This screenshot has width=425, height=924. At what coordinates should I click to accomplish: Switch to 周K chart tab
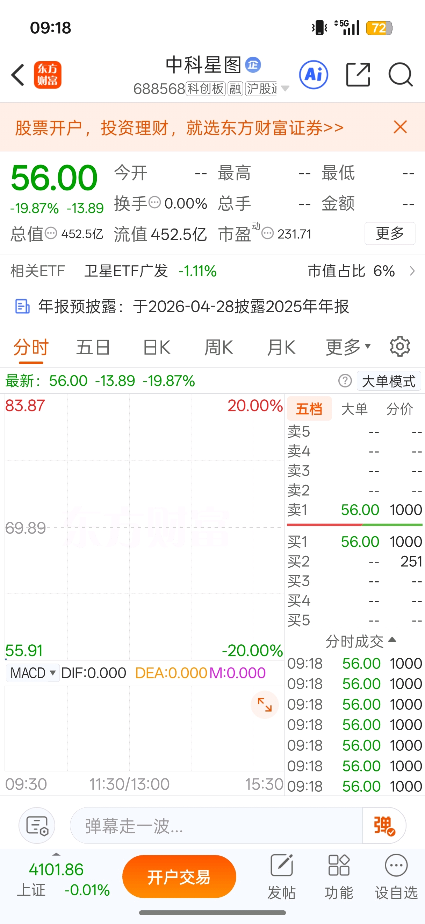219,348
